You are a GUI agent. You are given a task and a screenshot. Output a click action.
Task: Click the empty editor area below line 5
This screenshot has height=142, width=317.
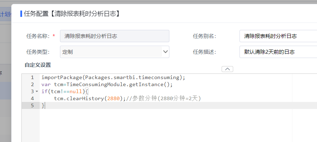pyautogui.click(x=166, y=125)
